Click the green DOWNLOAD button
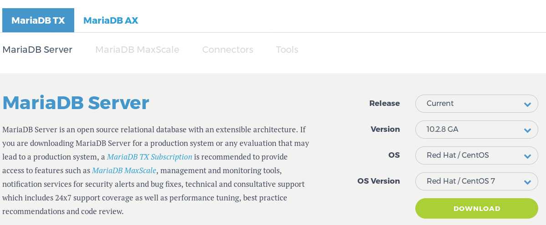The height and width of the screenshot is (225, 546). coord(476,208)
